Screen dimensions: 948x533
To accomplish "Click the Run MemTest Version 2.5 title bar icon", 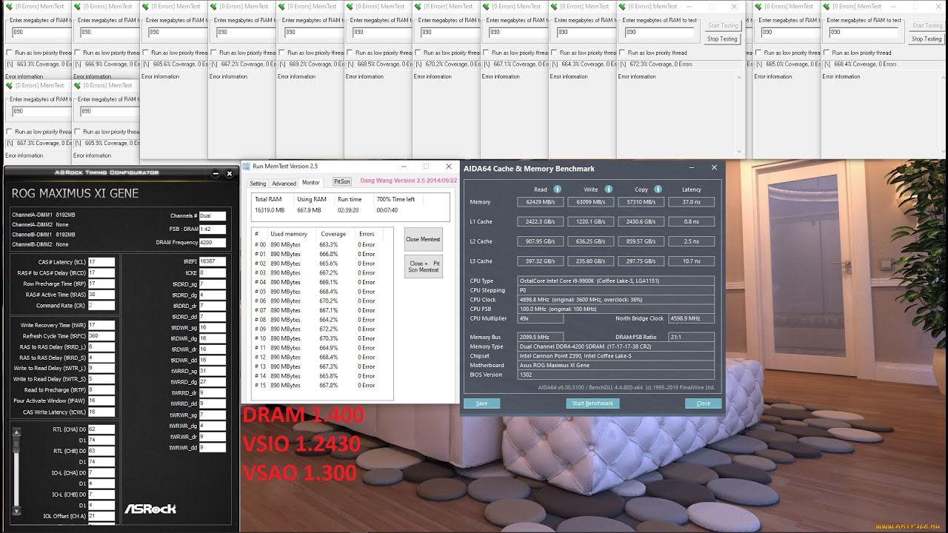I will pos(247,167).
